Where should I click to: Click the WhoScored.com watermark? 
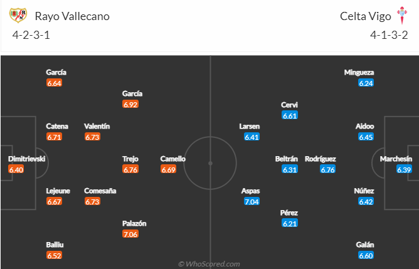click(x=209, y=264)
